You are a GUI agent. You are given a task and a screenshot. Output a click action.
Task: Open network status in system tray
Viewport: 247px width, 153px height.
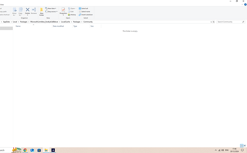pyautogui.click(x=219, y=150)
